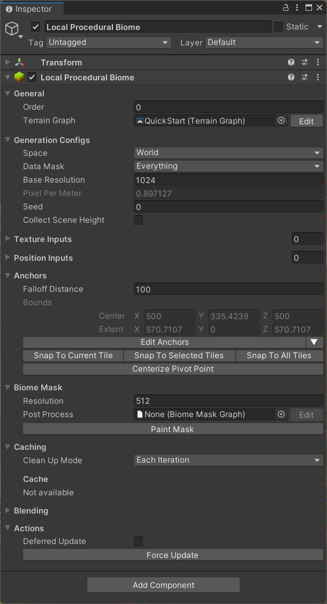Click the Position Inputs count field
This screenshot has width=327, height=604.
(x=307, y=258)
